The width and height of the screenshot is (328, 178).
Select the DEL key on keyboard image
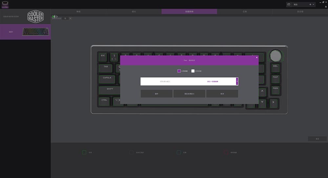pos(275,68)
